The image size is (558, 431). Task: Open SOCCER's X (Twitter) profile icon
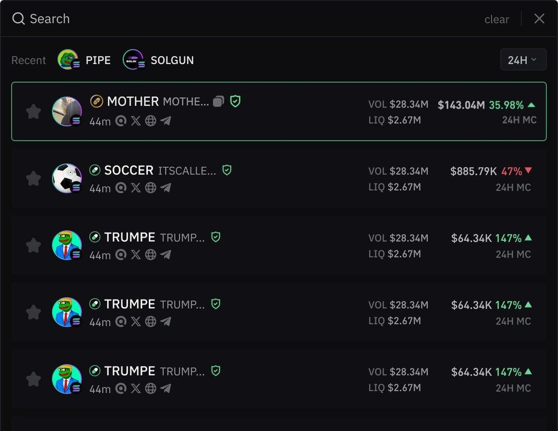coord(136,188)
